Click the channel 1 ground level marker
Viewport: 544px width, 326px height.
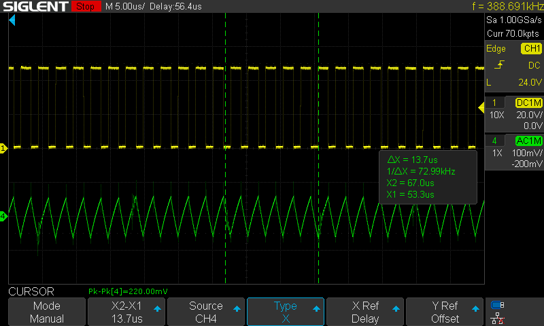(x=3, y=149)
